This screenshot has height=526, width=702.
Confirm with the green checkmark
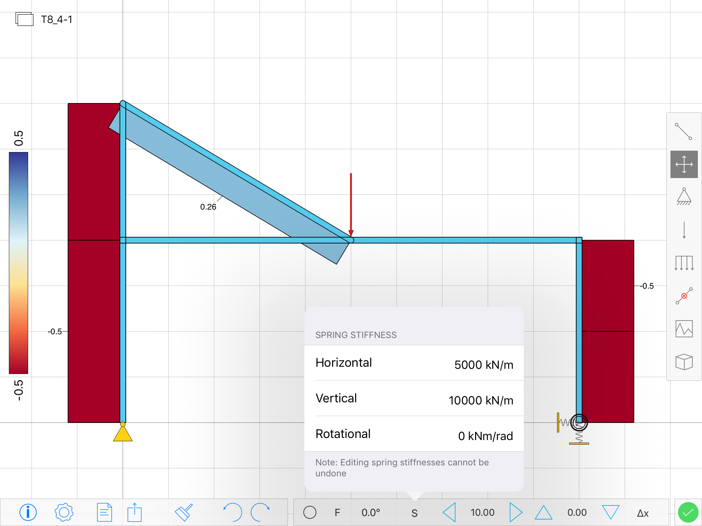tap(688, 513)
